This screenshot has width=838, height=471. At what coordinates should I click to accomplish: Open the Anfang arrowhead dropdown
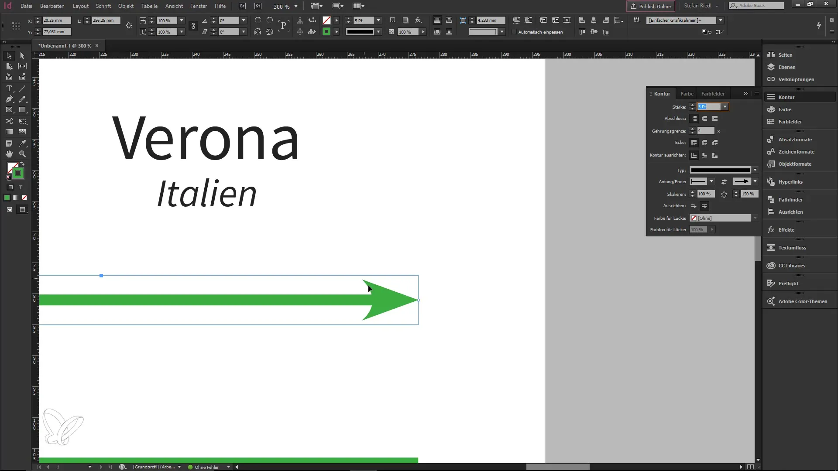pos(711,181)
